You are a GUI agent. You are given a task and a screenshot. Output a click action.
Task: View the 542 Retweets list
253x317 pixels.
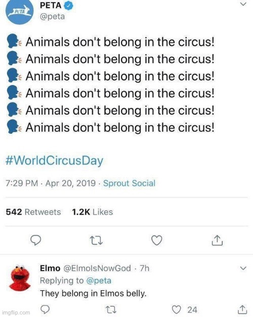tap(33, 212)
